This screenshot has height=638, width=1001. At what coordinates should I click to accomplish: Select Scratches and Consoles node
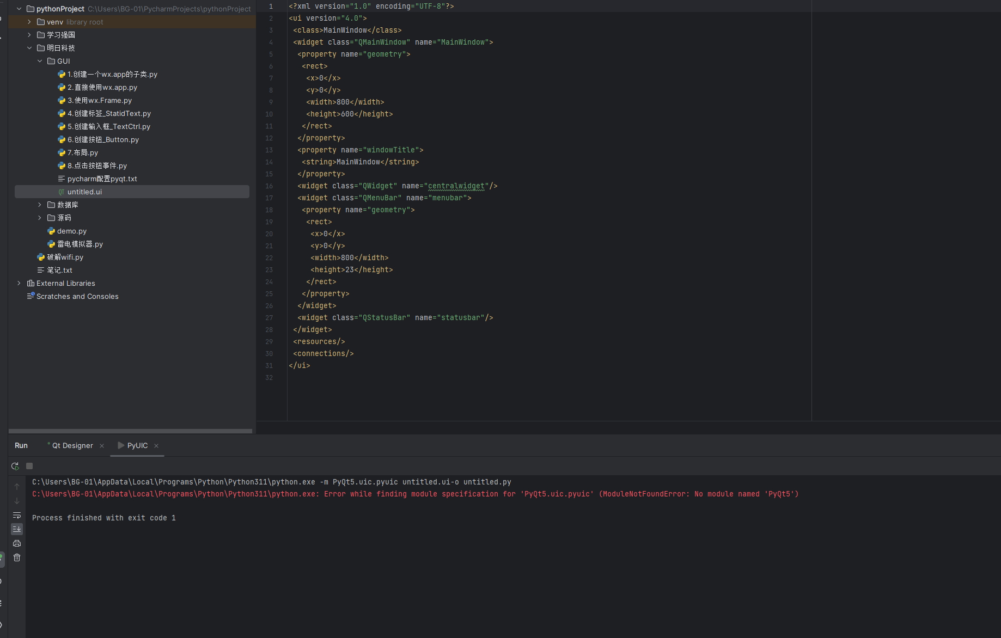[x=77, y=296]
